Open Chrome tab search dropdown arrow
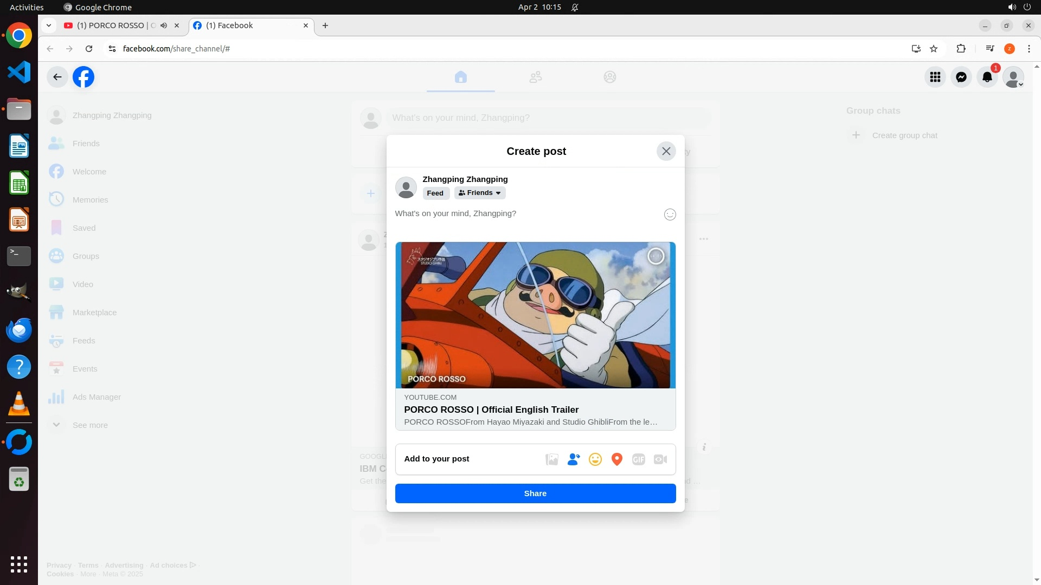 click(x=49, y=25)
